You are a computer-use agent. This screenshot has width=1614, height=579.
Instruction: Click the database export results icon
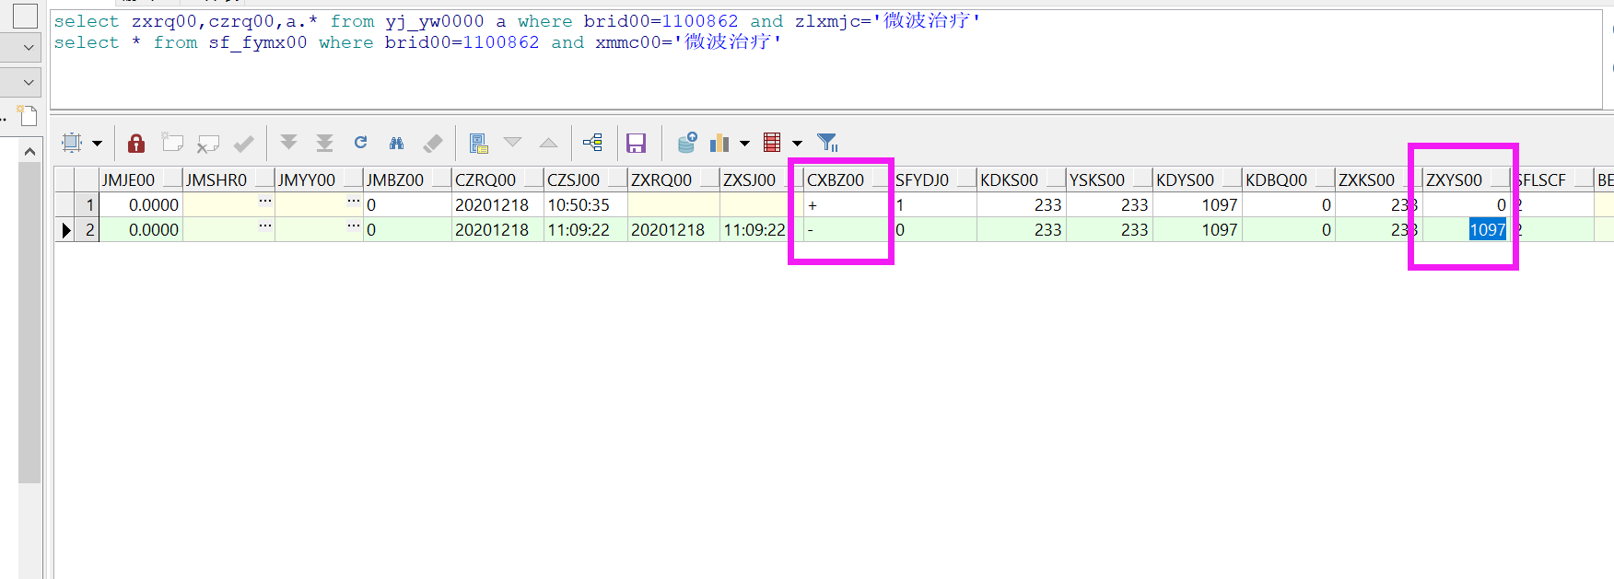(x=687, y=142)
